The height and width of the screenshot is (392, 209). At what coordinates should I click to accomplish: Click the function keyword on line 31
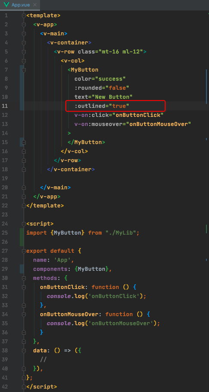click(x=105, y=287)
